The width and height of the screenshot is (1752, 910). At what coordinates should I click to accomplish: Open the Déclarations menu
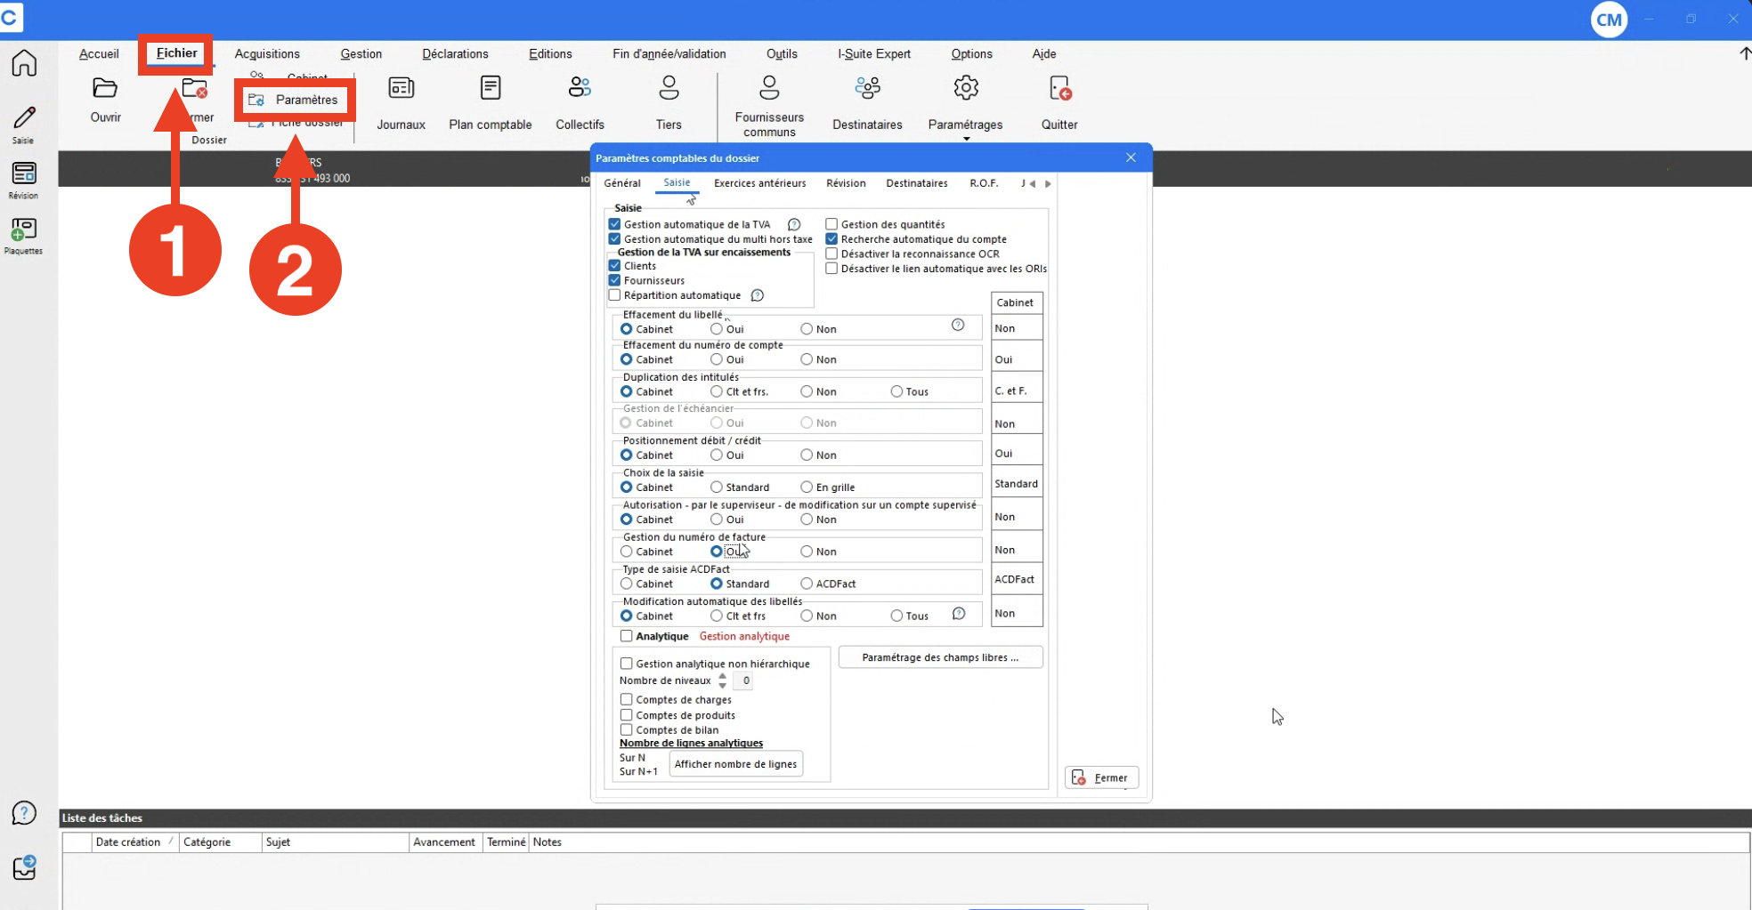pyautogui.click(x=455, y=53)
